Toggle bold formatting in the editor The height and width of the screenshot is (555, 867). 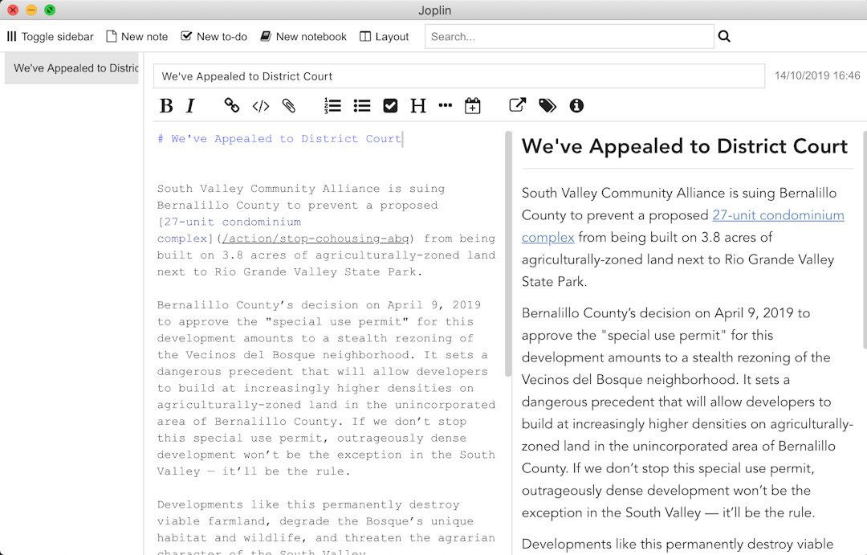coord(166,105)
